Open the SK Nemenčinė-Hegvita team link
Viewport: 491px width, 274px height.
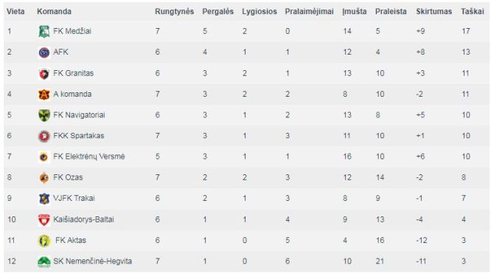click(x=93, y=261)
